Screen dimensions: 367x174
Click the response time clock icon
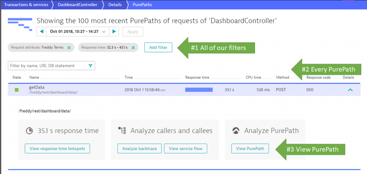click(29, 131)
